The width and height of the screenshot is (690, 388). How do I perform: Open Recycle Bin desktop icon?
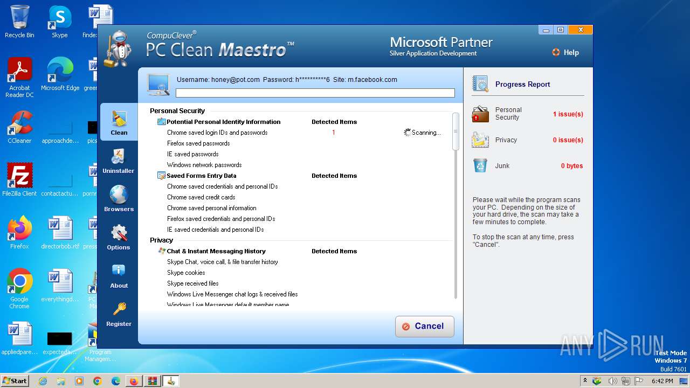point(19,22)
